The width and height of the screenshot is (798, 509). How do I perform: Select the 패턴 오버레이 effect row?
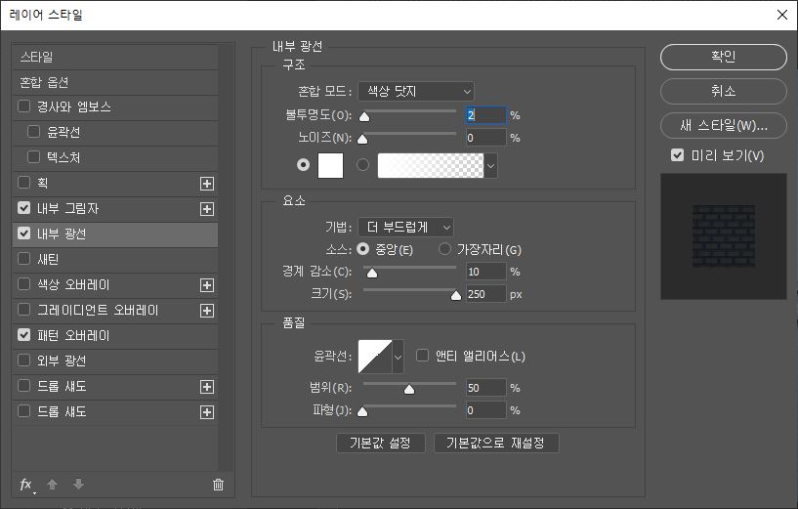[x=115, y=336]
